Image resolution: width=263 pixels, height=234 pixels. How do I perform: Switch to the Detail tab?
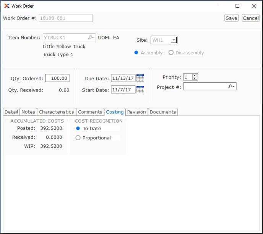[11, 112]
